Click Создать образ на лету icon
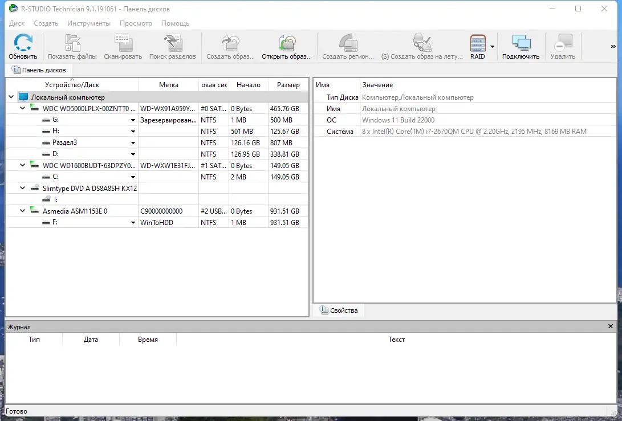This screenshot has width=622, height=421. (422, 43)
